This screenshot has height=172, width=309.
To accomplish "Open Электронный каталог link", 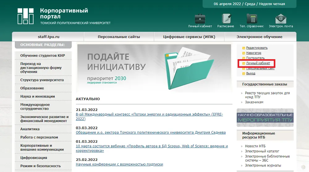I will pyautogui.click(x=262, y=151).
